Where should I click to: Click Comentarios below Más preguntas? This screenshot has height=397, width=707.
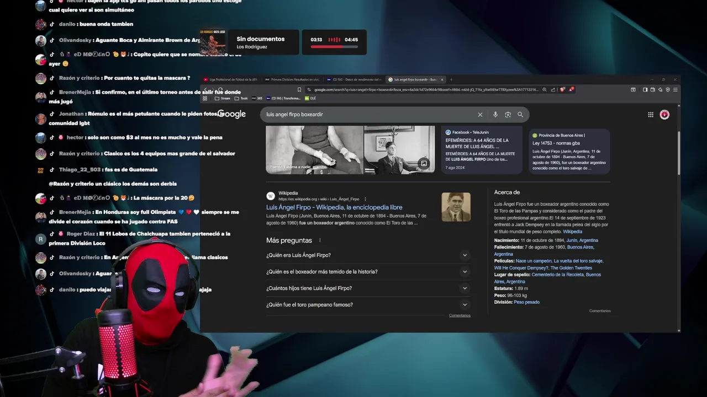460,315
